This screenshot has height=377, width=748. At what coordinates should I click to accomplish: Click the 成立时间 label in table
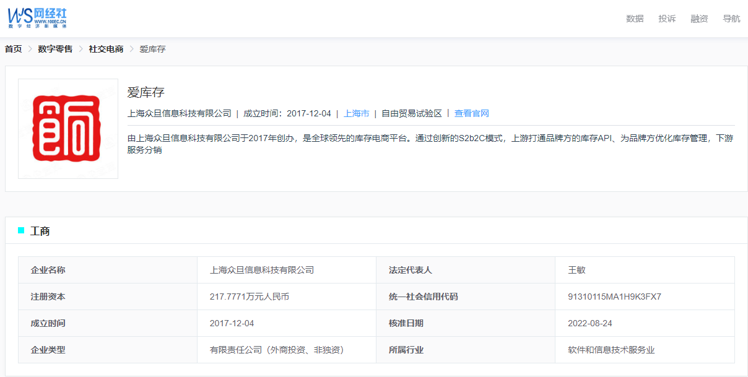108,323
